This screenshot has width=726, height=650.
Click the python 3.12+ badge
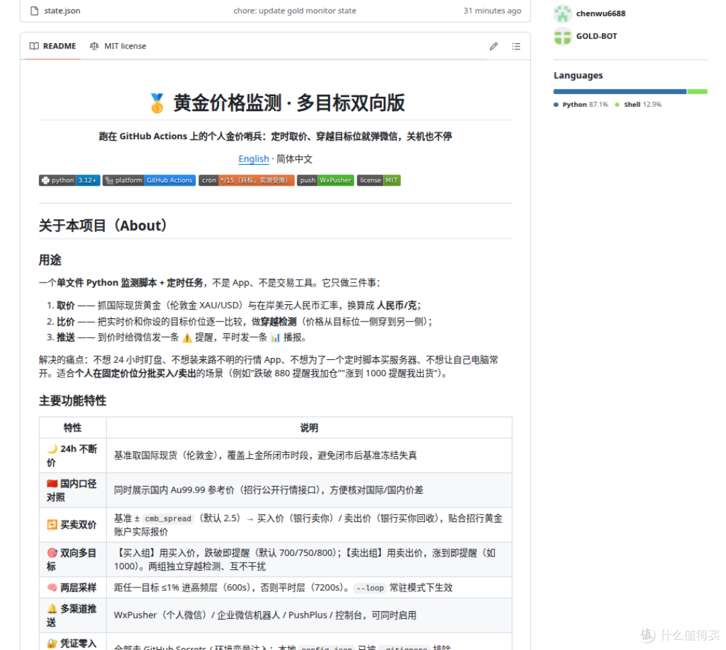[x=69, y=180]
